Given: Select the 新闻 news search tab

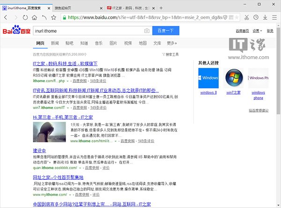Looking at the screenshot, I should (x=55, y=43).
